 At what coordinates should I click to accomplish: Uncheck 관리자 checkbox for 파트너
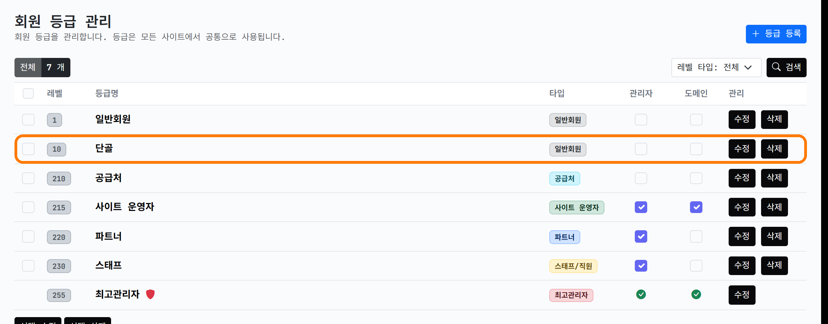[x=641, y=236]
